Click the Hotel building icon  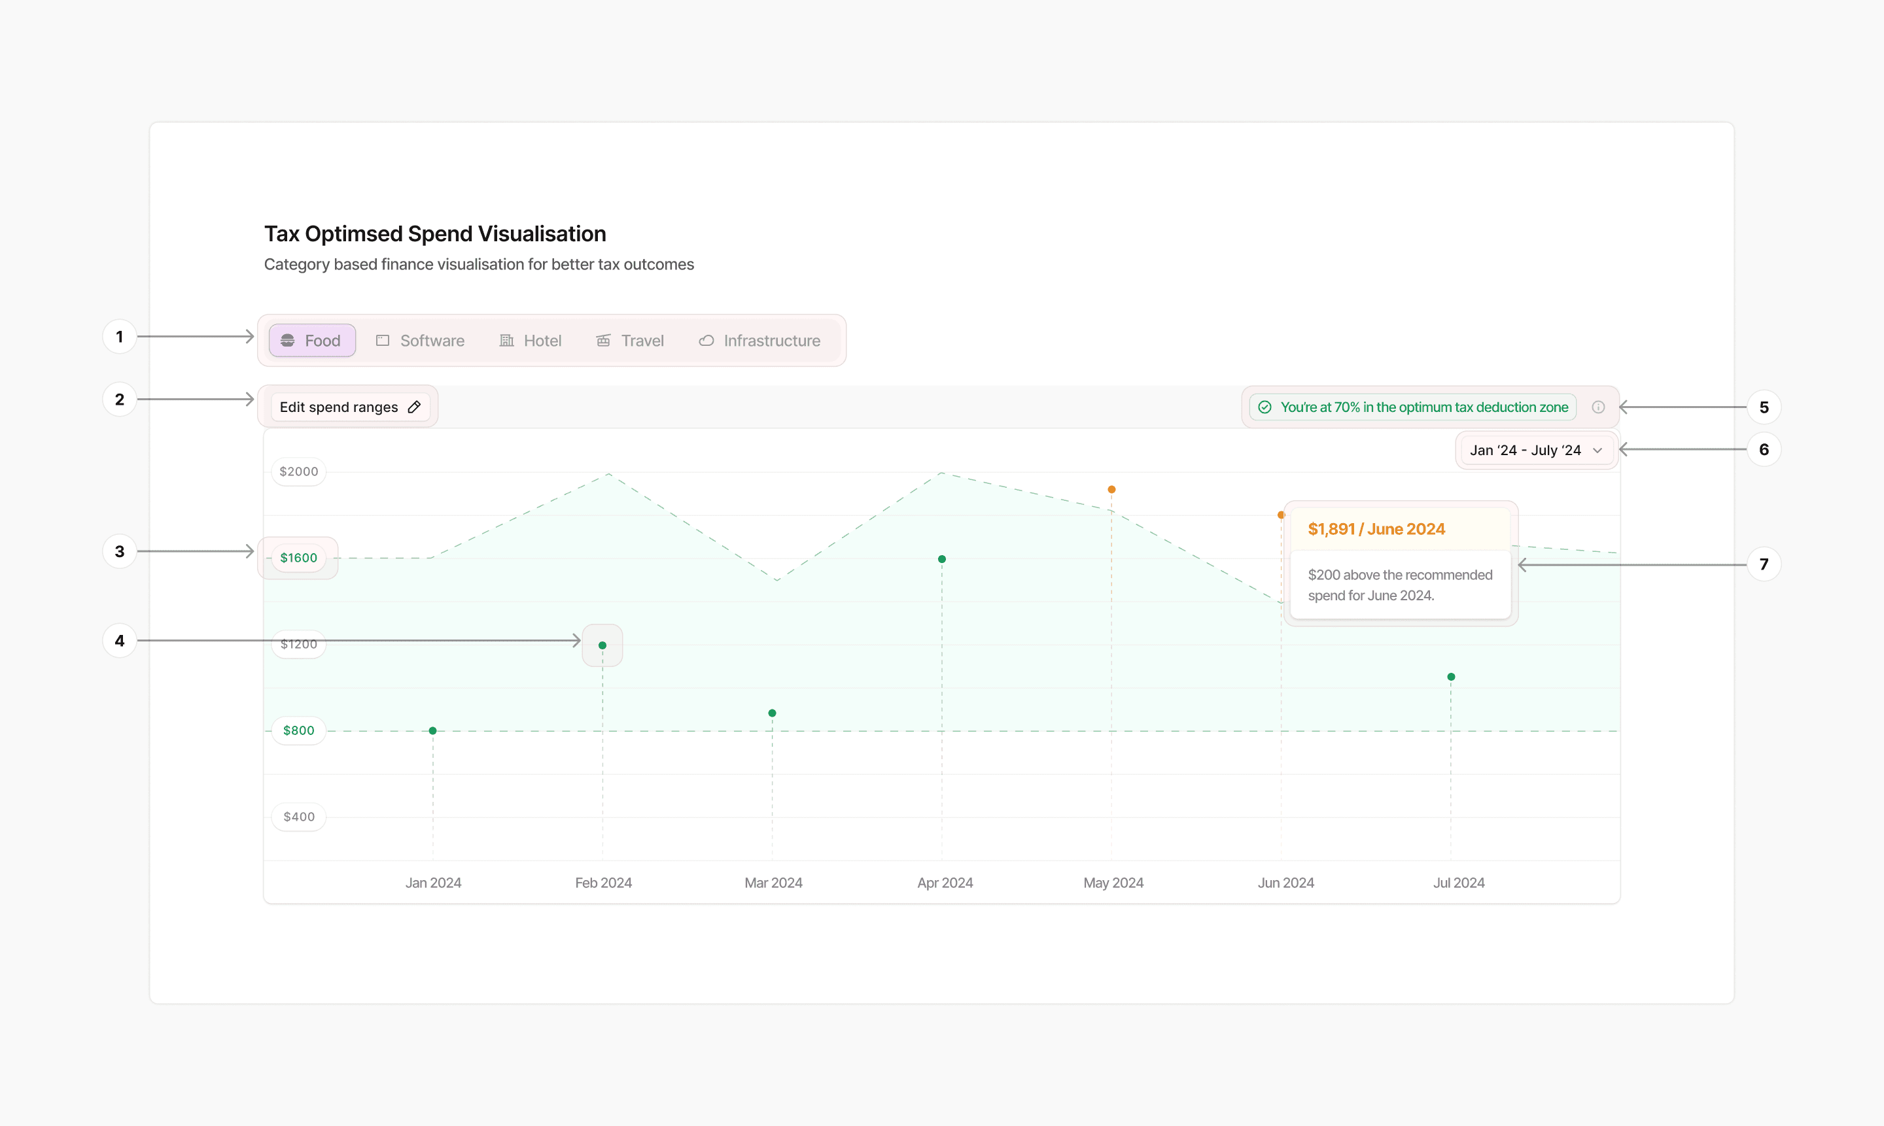[x=506, y=341]
